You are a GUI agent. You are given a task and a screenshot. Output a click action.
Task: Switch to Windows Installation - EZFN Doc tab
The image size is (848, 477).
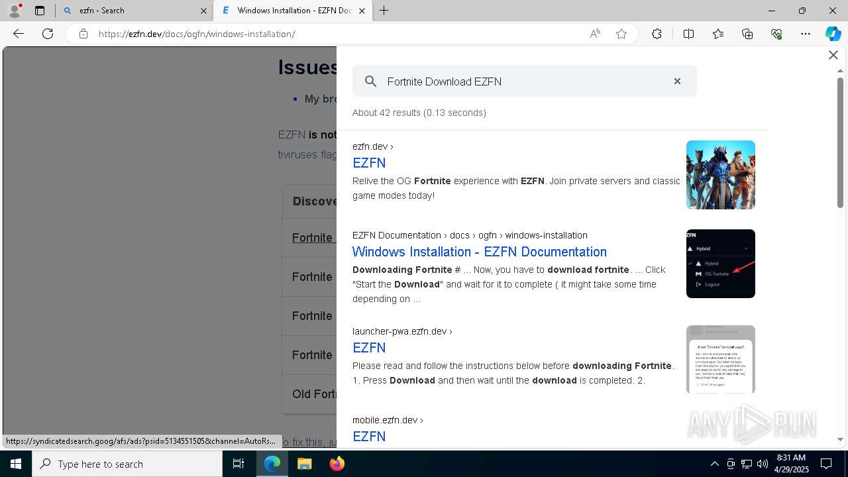[x=292, y=11]
